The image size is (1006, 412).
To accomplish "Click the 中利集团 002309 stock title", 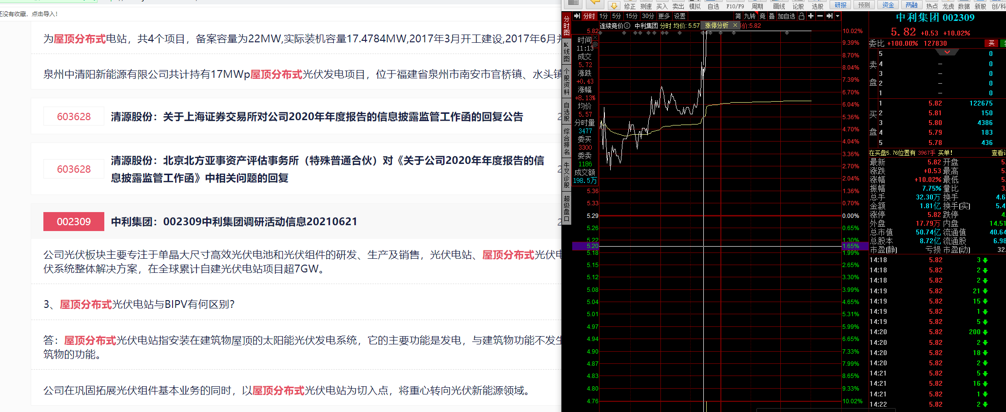I will click(935, 18).
